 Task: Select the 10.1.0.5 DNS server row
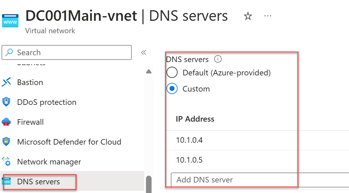tap(258, 160)
